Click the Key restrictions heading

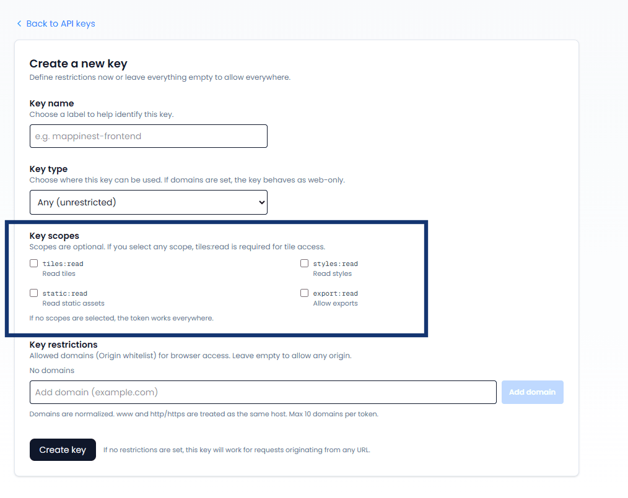tap(63, 345)
